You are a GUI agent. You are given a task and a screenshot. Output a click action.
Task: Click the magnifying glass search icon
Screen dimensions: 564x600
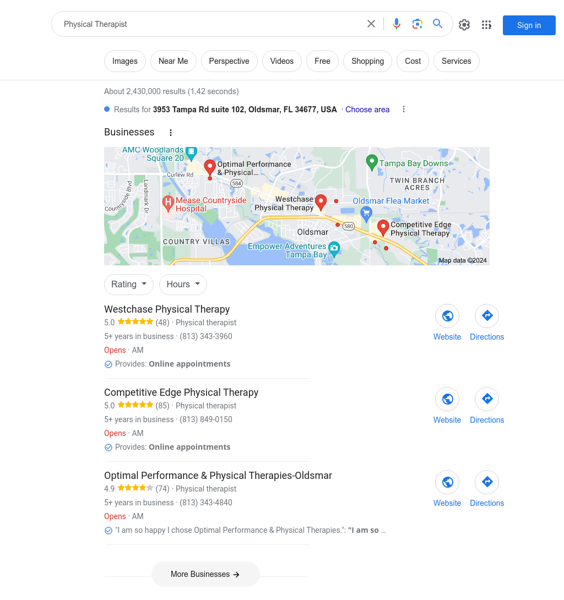point(438,24)
